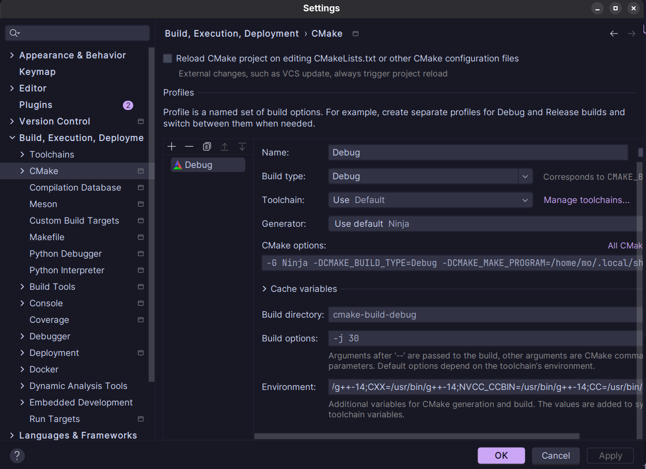Click project-scope icon beside Build Tools
The image size is (646, 469).
click(x=140, y=287)
